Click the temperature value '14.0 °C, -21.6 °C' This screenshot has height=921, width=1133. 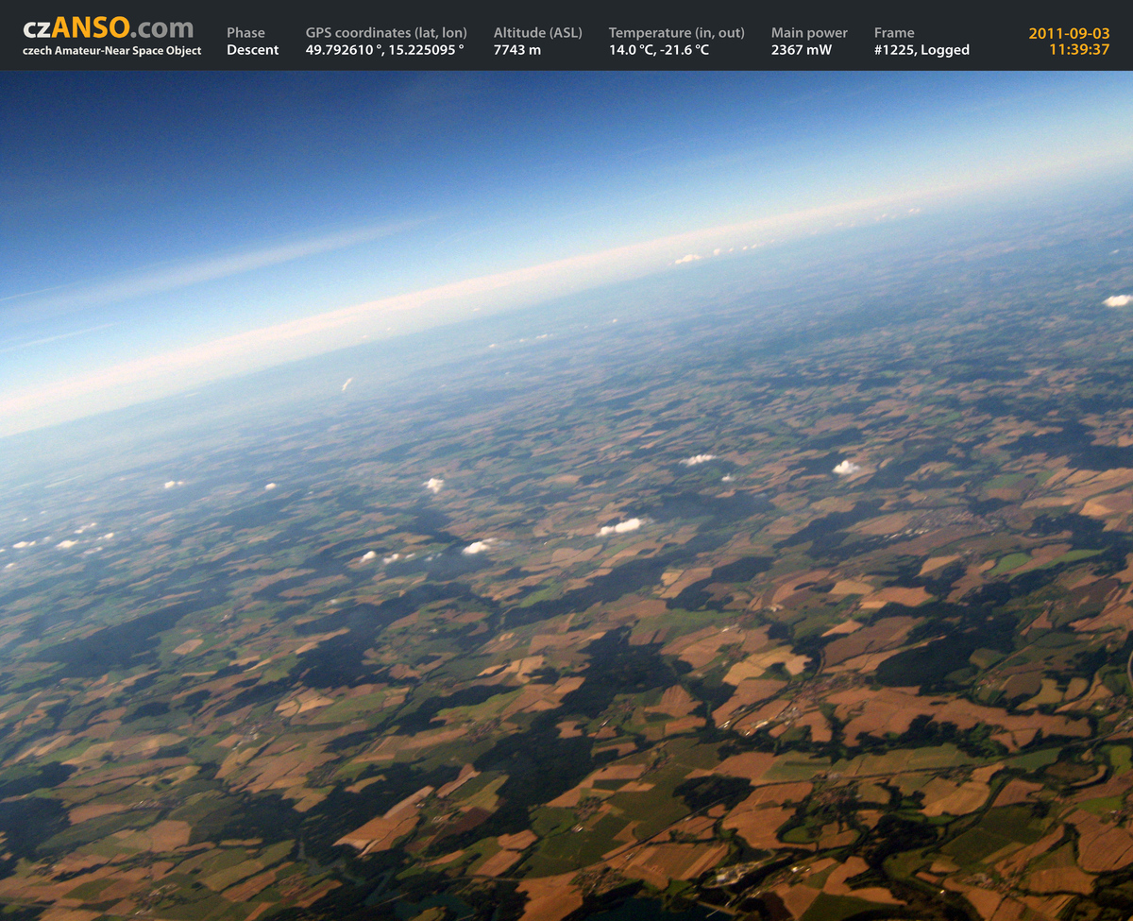[659, 50]
